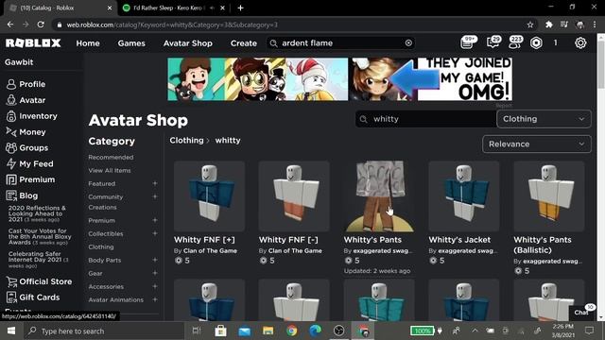Open the new tab plus button
The image size is (605, 340).
click(240, 8)
